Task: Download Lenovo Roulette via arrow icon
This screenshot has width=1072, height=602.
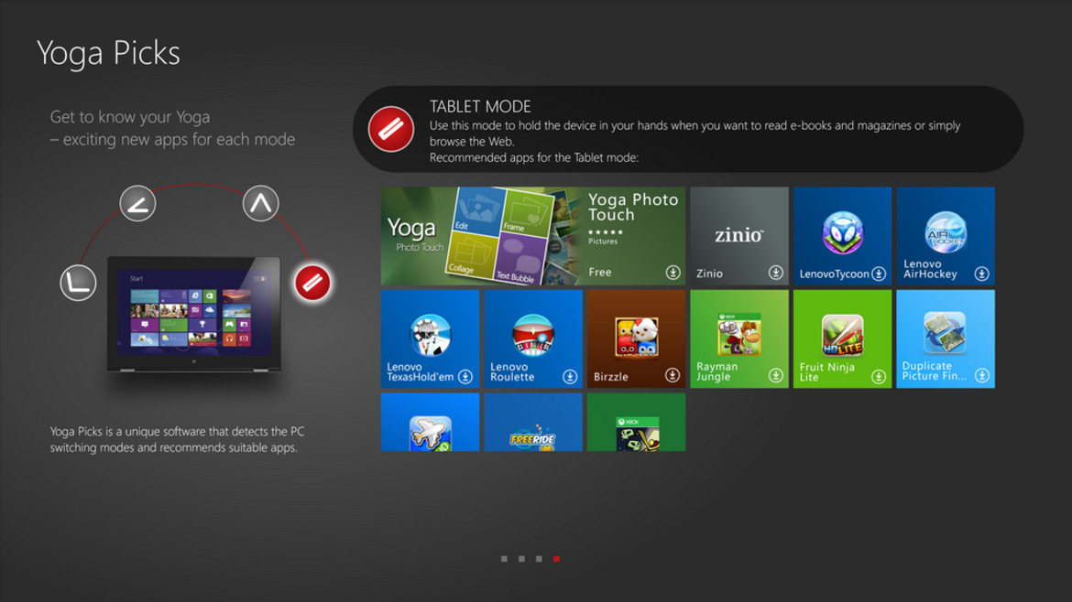Action: coord(570,377)
